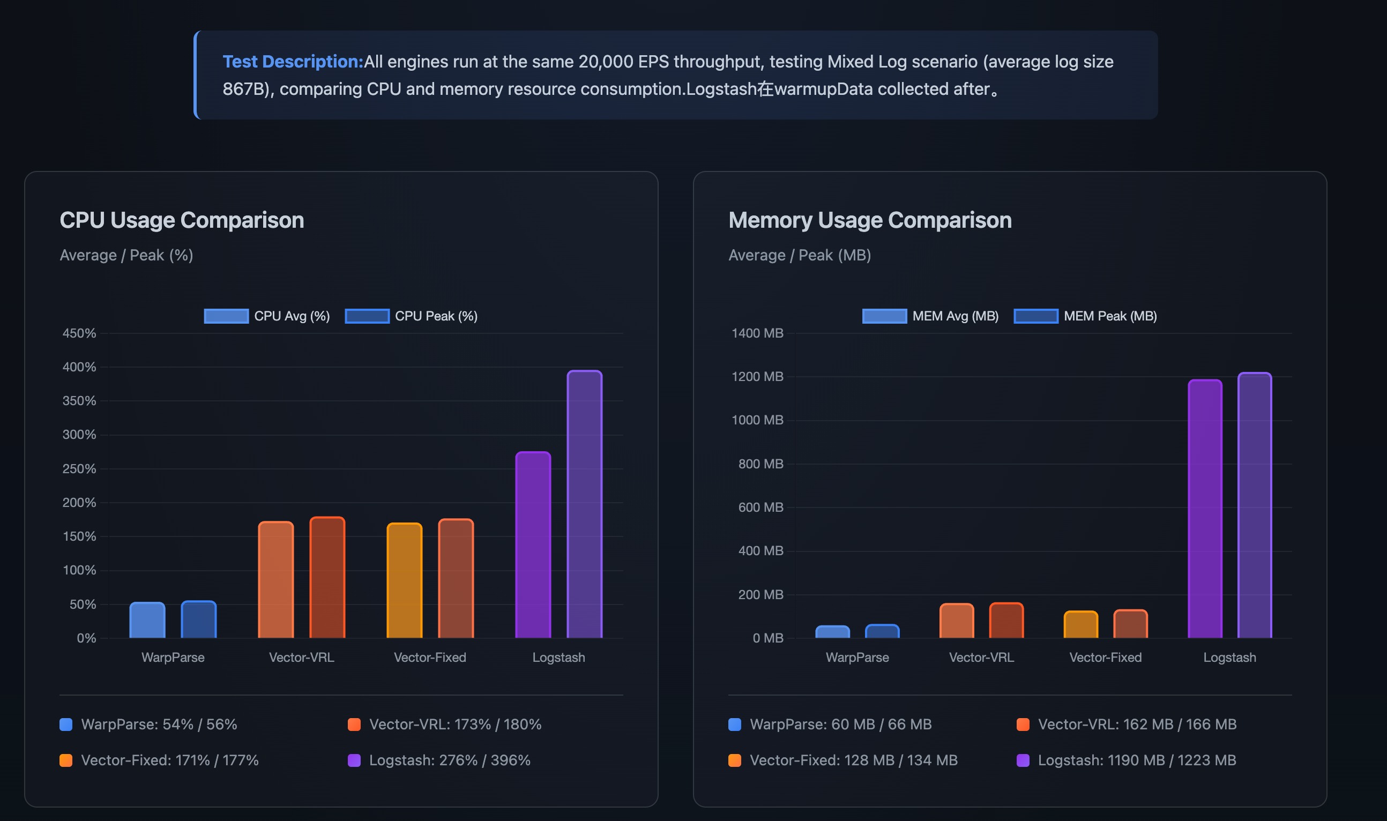This screenshot has width=1387, height=821.
Task: Click the Logstash label on the CPU chart axis
Action: [x=559, y=657]
